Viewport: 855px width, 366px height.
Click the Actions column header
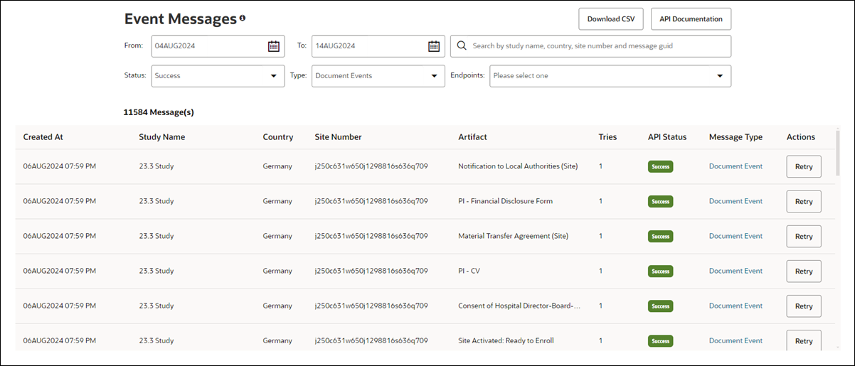coord(801,137)
